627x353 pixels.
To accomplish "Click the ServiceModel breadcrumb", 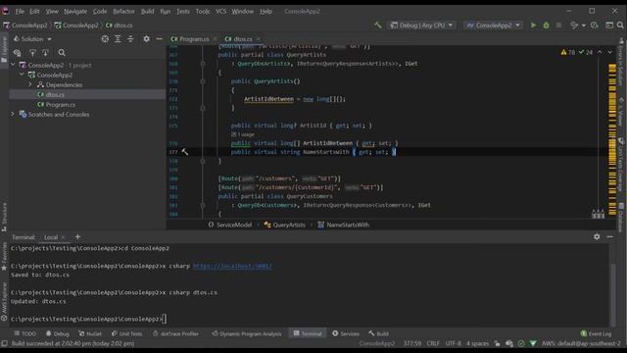I will click(230, 225).
